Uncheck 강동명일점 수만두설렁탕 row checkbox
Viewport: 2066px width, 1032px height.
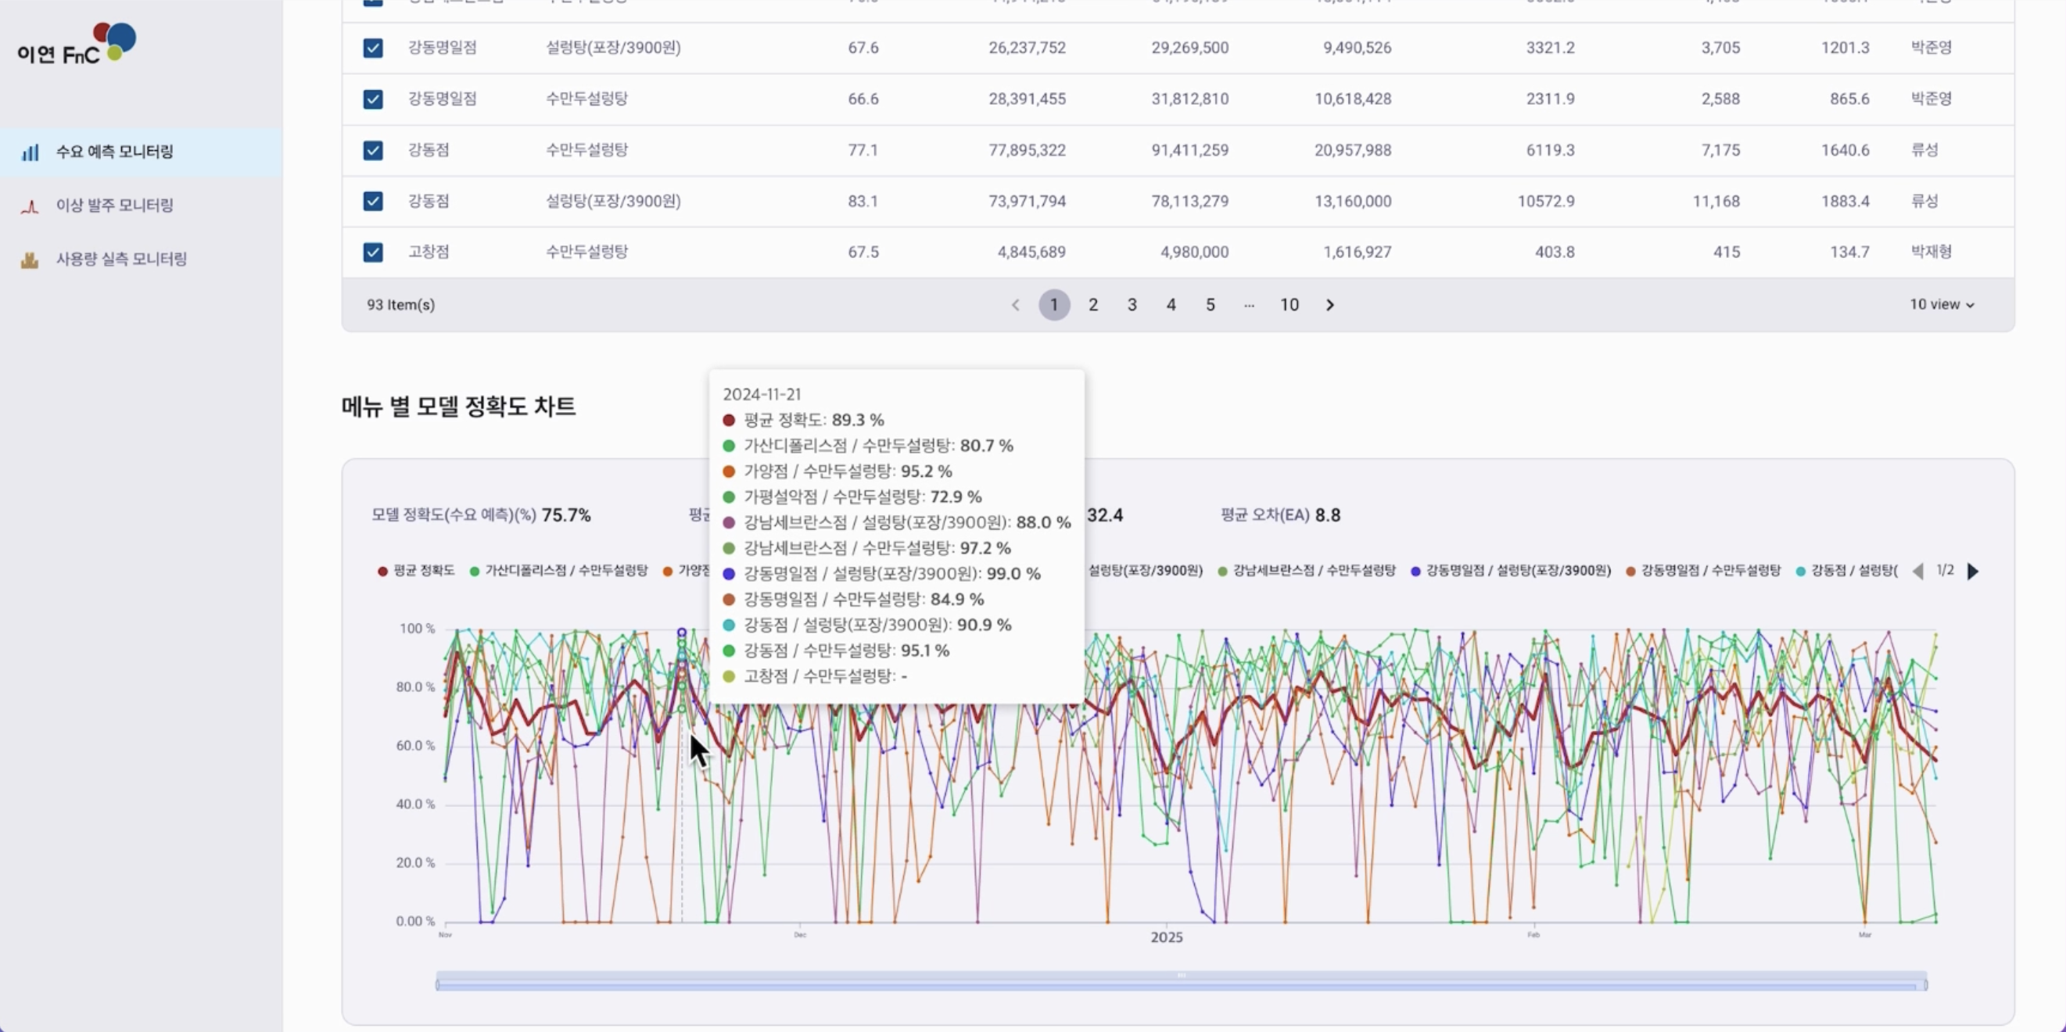[373, 99]
